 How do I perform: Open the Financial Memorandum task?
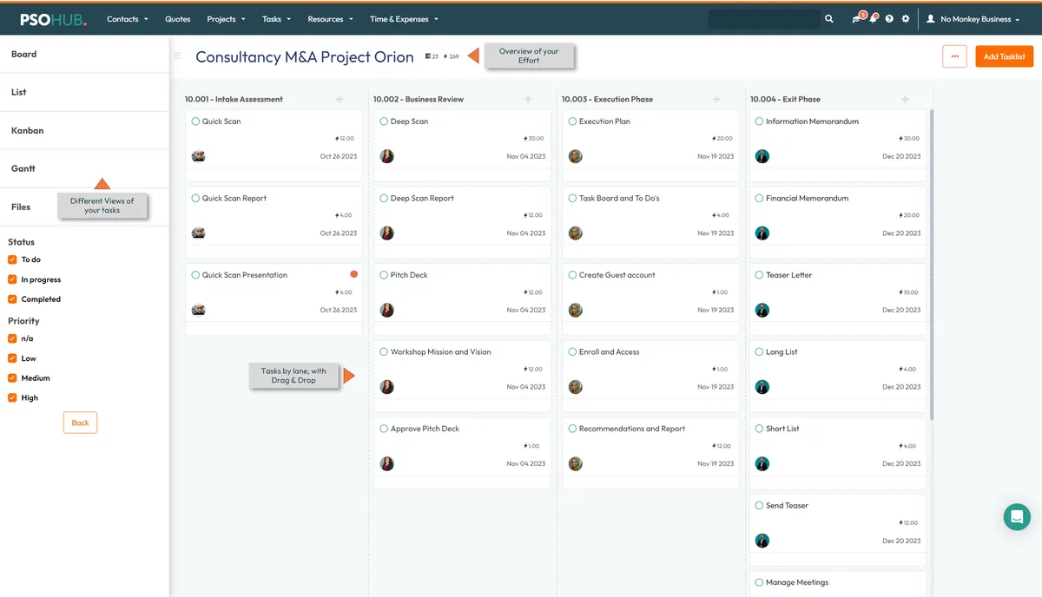click(x=808, y=198)
